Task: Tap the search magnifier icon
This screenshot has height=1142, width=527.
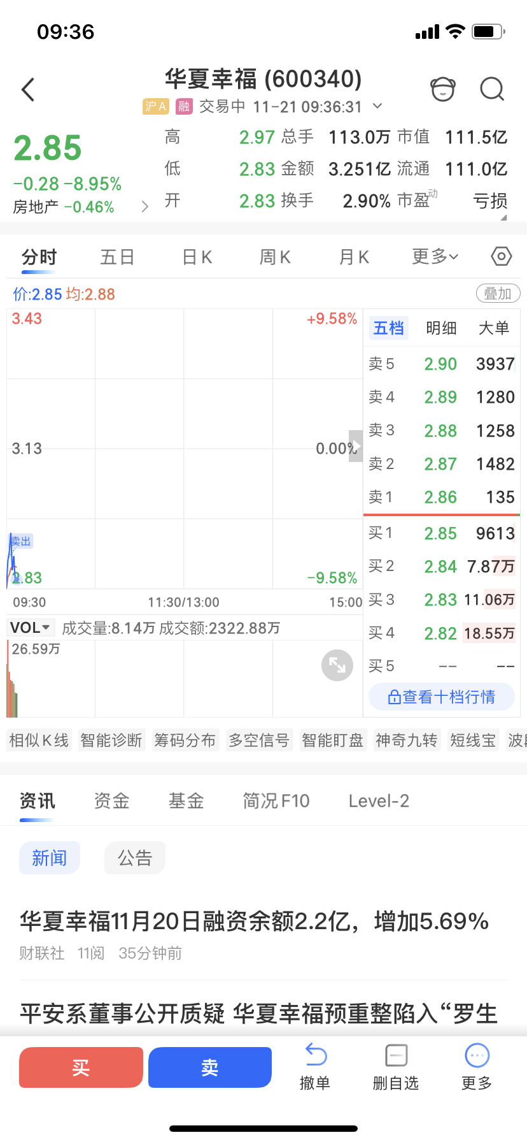Action: pos(492,89)
